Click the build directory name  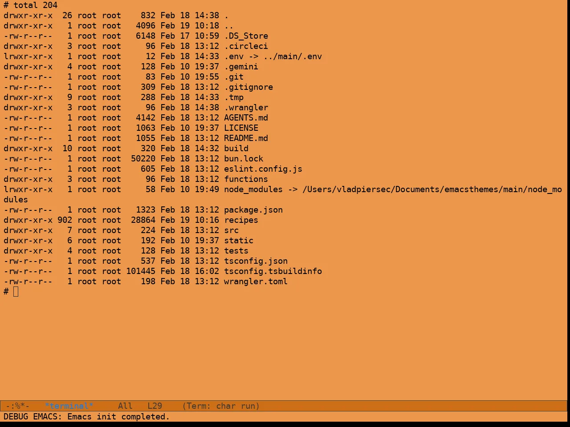236,149
